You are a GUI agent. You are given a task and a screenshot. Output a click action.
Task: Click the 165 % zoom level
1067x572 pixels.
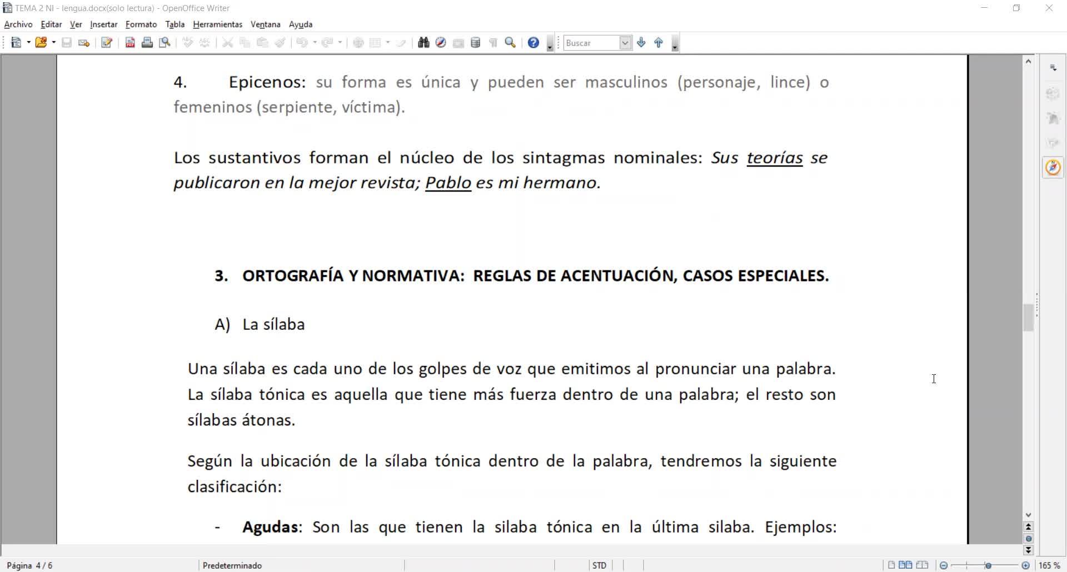pyautogui.click(x=1049, y=565)
